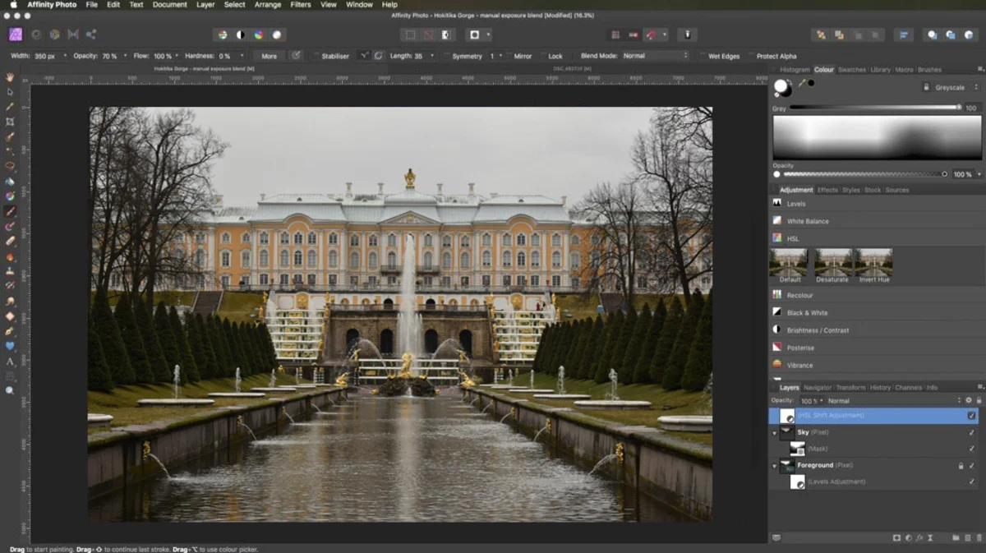Open the Develop persona icon
The image size is (986, 553).
click(54, 35)
